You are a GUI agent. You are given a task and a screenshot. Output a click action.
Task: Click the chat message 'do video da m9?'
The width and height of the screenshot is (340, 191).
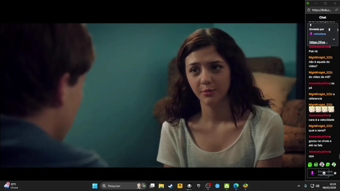tap(320, 77)
